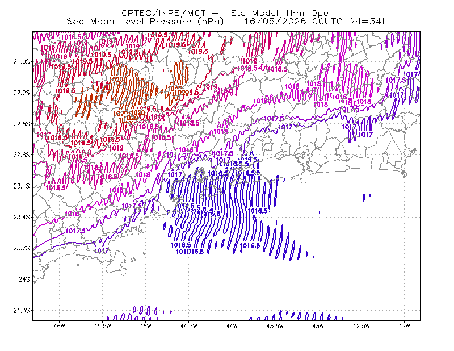The width and height of the screenshot is (454, 351).
Task: Click the 22.5S latitude axis label
Action: [22, 124]
